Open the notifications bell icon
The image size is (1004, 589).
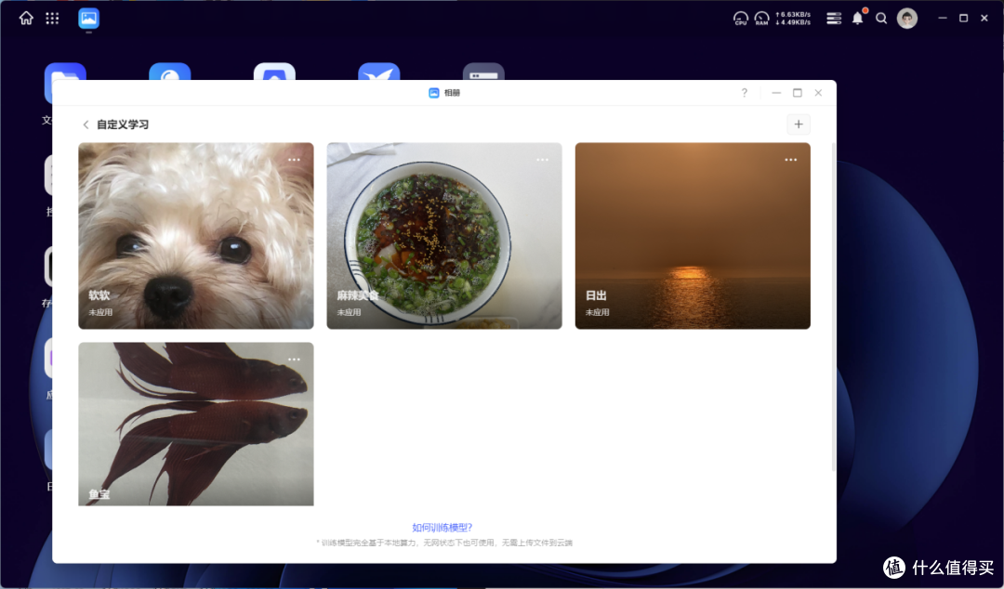point(858,18)
